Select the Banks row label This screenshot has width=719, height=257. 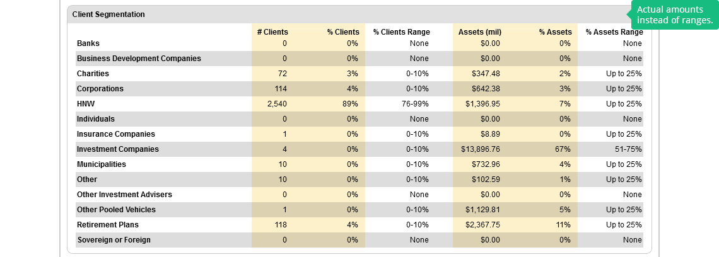coord(88,43)
